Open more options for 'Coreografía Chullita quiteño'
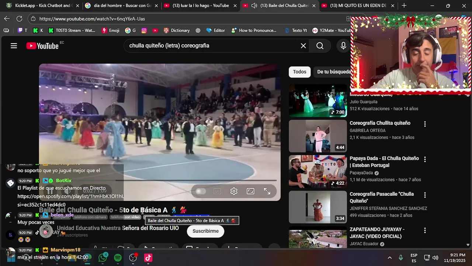This screenshot has height=266, width=472. pos(425,124)
